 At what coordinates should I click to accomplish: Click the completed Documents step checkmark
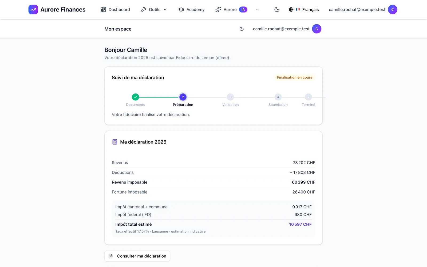[136, 97]
